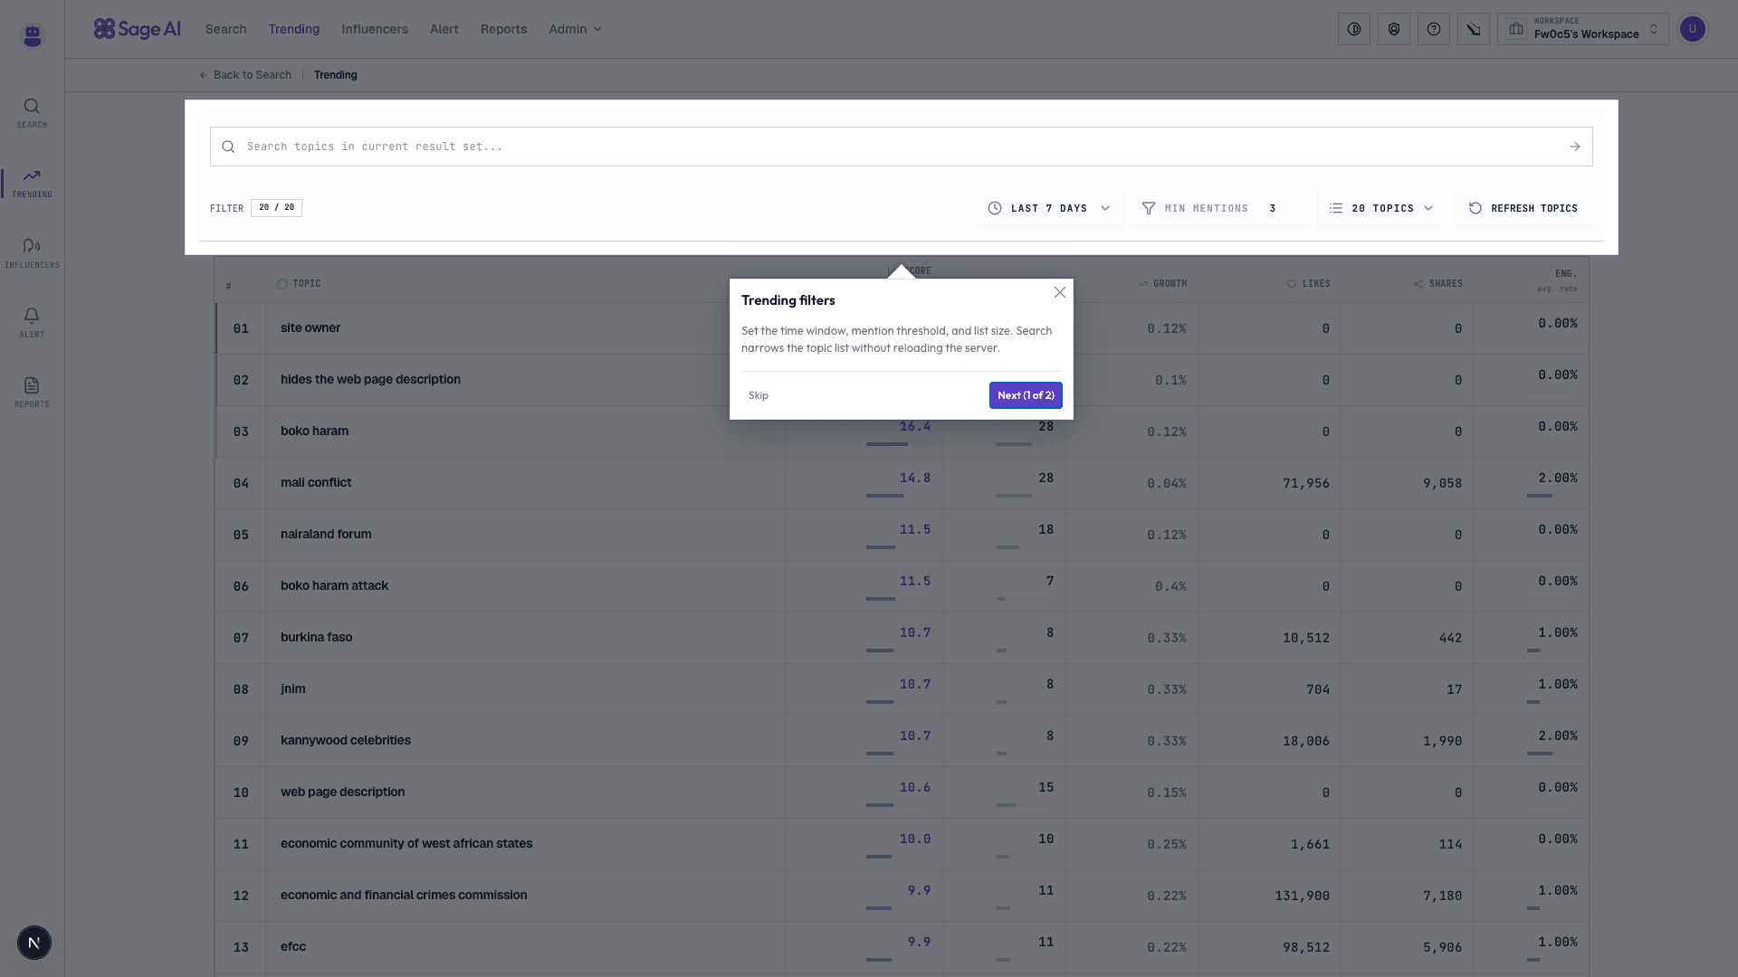This screenshot has width=1738, height=977.
Task: Open 'economic and financial crimes commission'
Action: pyautogui.click(x=404, y=896)
